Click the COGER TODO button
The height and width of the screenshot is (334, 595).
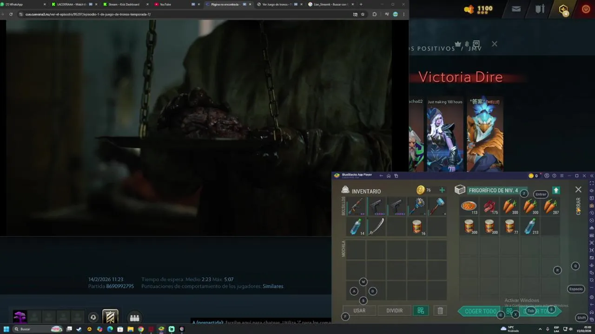click(481, 311)
